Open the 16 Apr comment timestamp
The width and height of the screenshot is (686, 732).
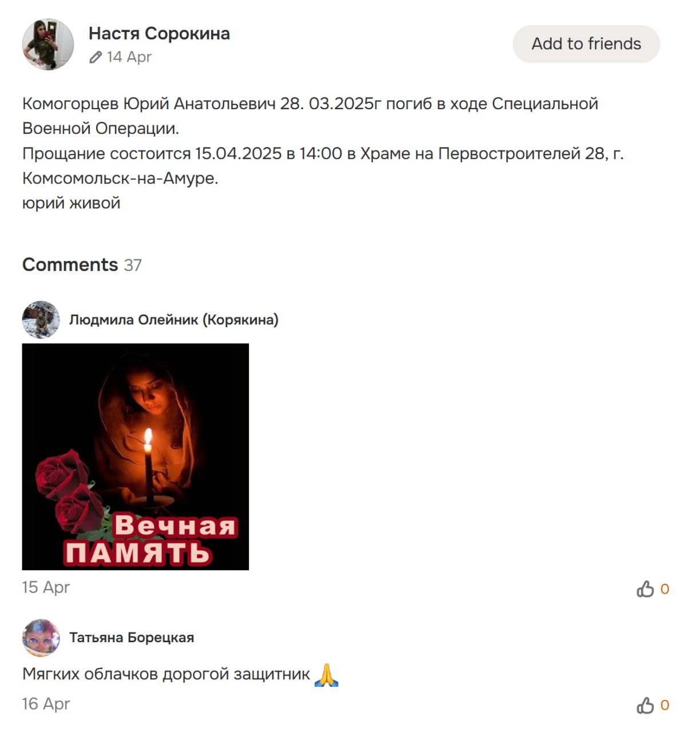click(46, 704)
